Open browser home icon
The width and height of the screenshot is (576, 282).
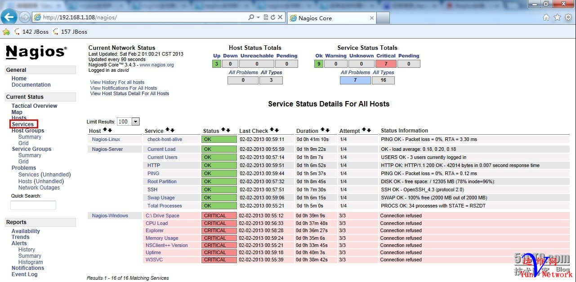(x=546, y=18)
